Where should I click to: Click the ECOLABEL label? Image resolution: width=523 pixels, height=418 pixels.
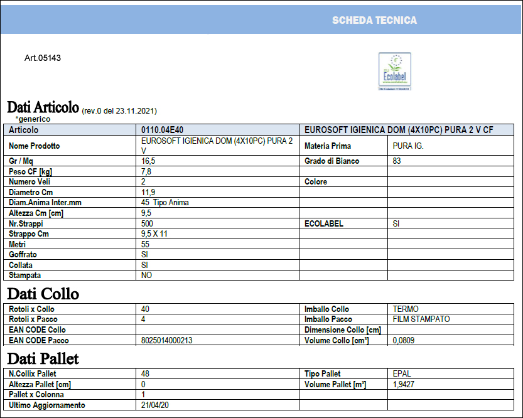[x=323, y=223]
